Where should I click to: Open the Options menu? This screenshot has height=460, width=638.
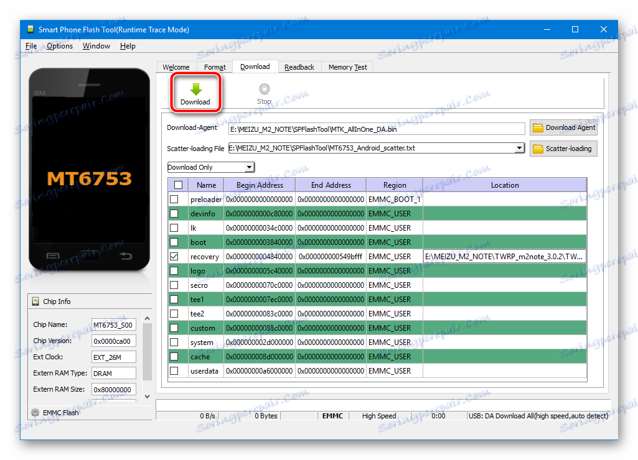pyautogui.click(x=59, y=46)
